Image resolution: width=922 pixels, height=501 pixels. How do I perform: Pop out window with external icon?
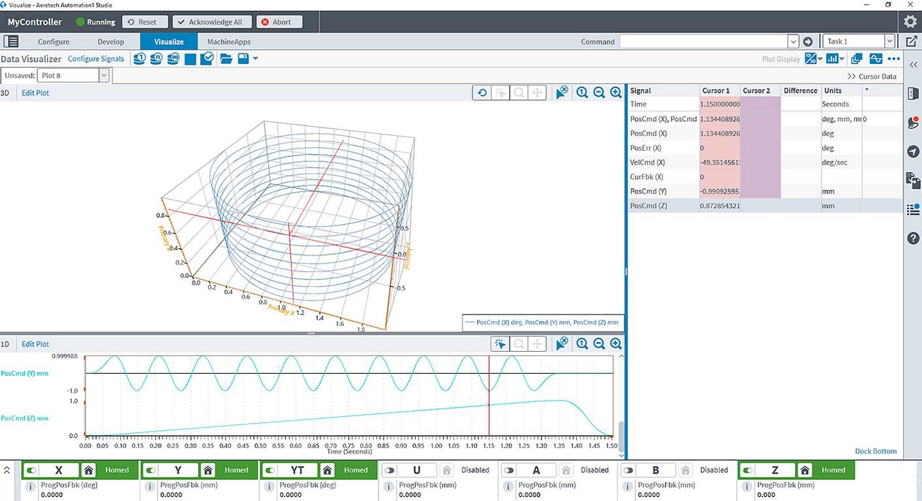[x=912, y=41]
